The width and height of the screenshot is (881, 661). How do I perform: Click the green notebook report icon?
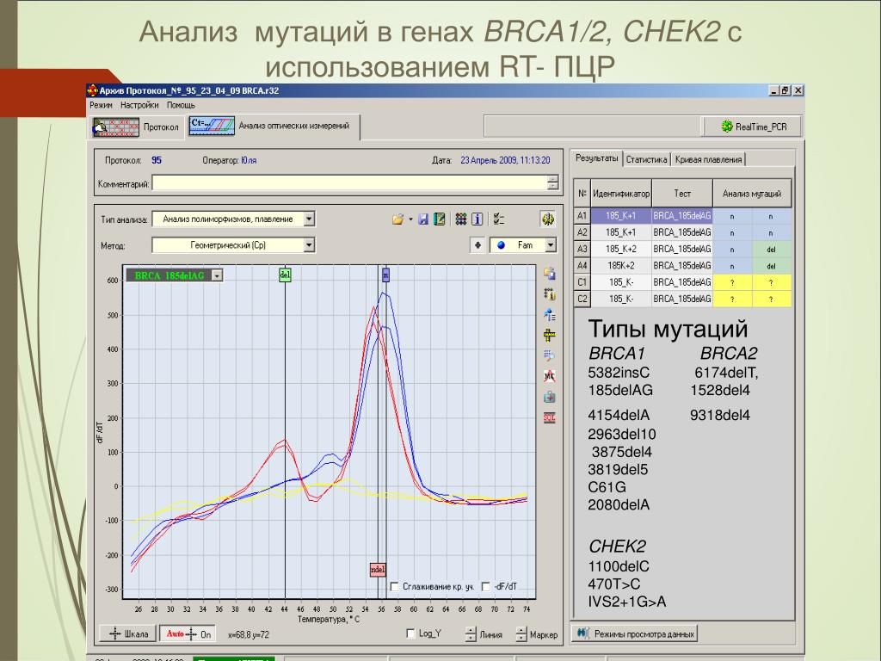click(440, 219)
